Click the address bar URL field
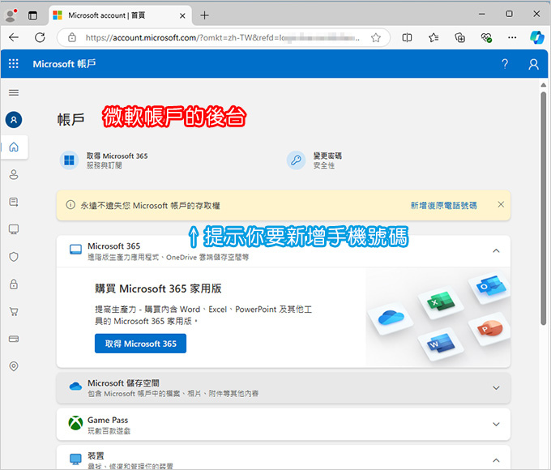Viewport: 551px width, 470px height. click(x=223, y=37)
